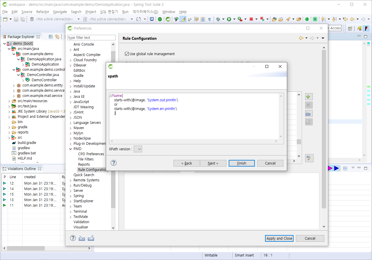Click help icon in xpath dialog
The image size is (372, 260).
pyautogui.click(x=114, y=163)
